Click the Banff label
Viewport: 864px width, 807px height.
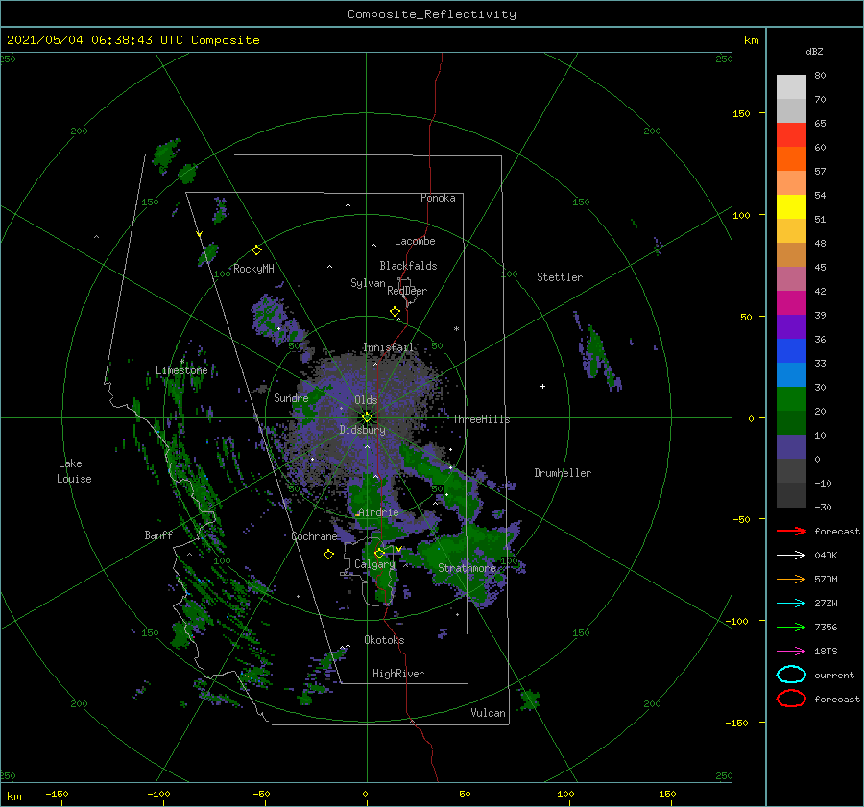click(x=158, y=534)
